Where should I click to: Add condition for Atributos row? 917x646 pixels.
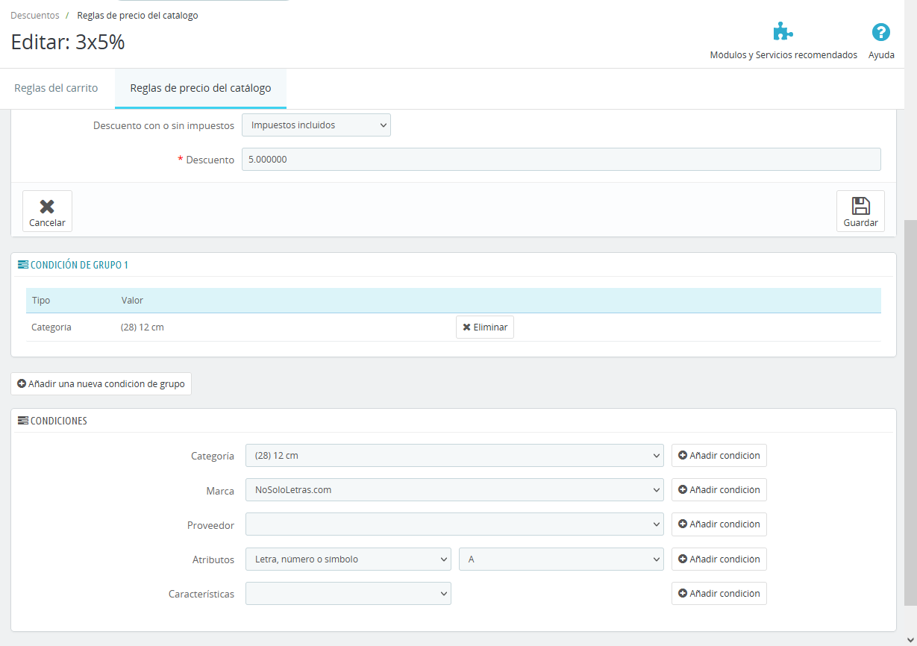click(719, 559)
